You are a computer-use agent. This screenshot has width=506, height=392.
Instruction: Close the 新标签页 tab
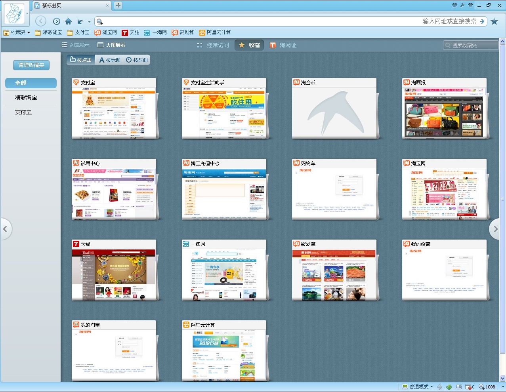107,6
